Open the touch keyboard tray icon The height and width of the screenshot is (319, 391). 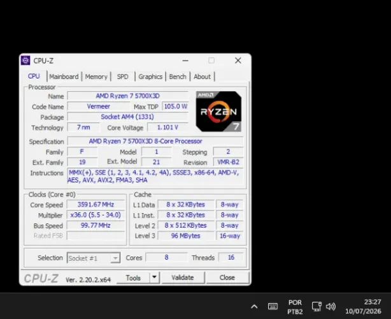(x=273, y=306)
